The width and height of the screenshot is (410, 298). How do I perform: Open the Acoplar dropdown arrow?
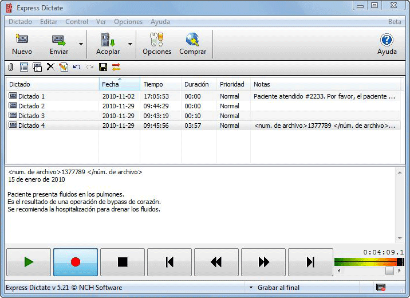(x=130, y=44)
